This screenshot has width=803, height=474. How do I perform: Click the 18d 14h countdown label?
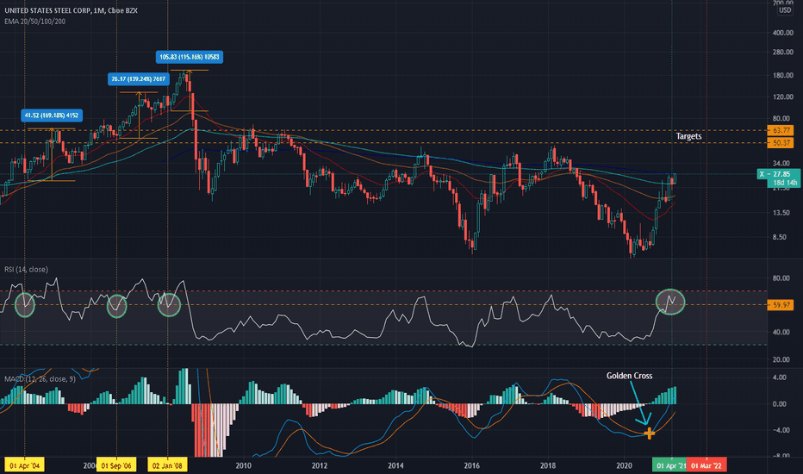tap(786, 183)
